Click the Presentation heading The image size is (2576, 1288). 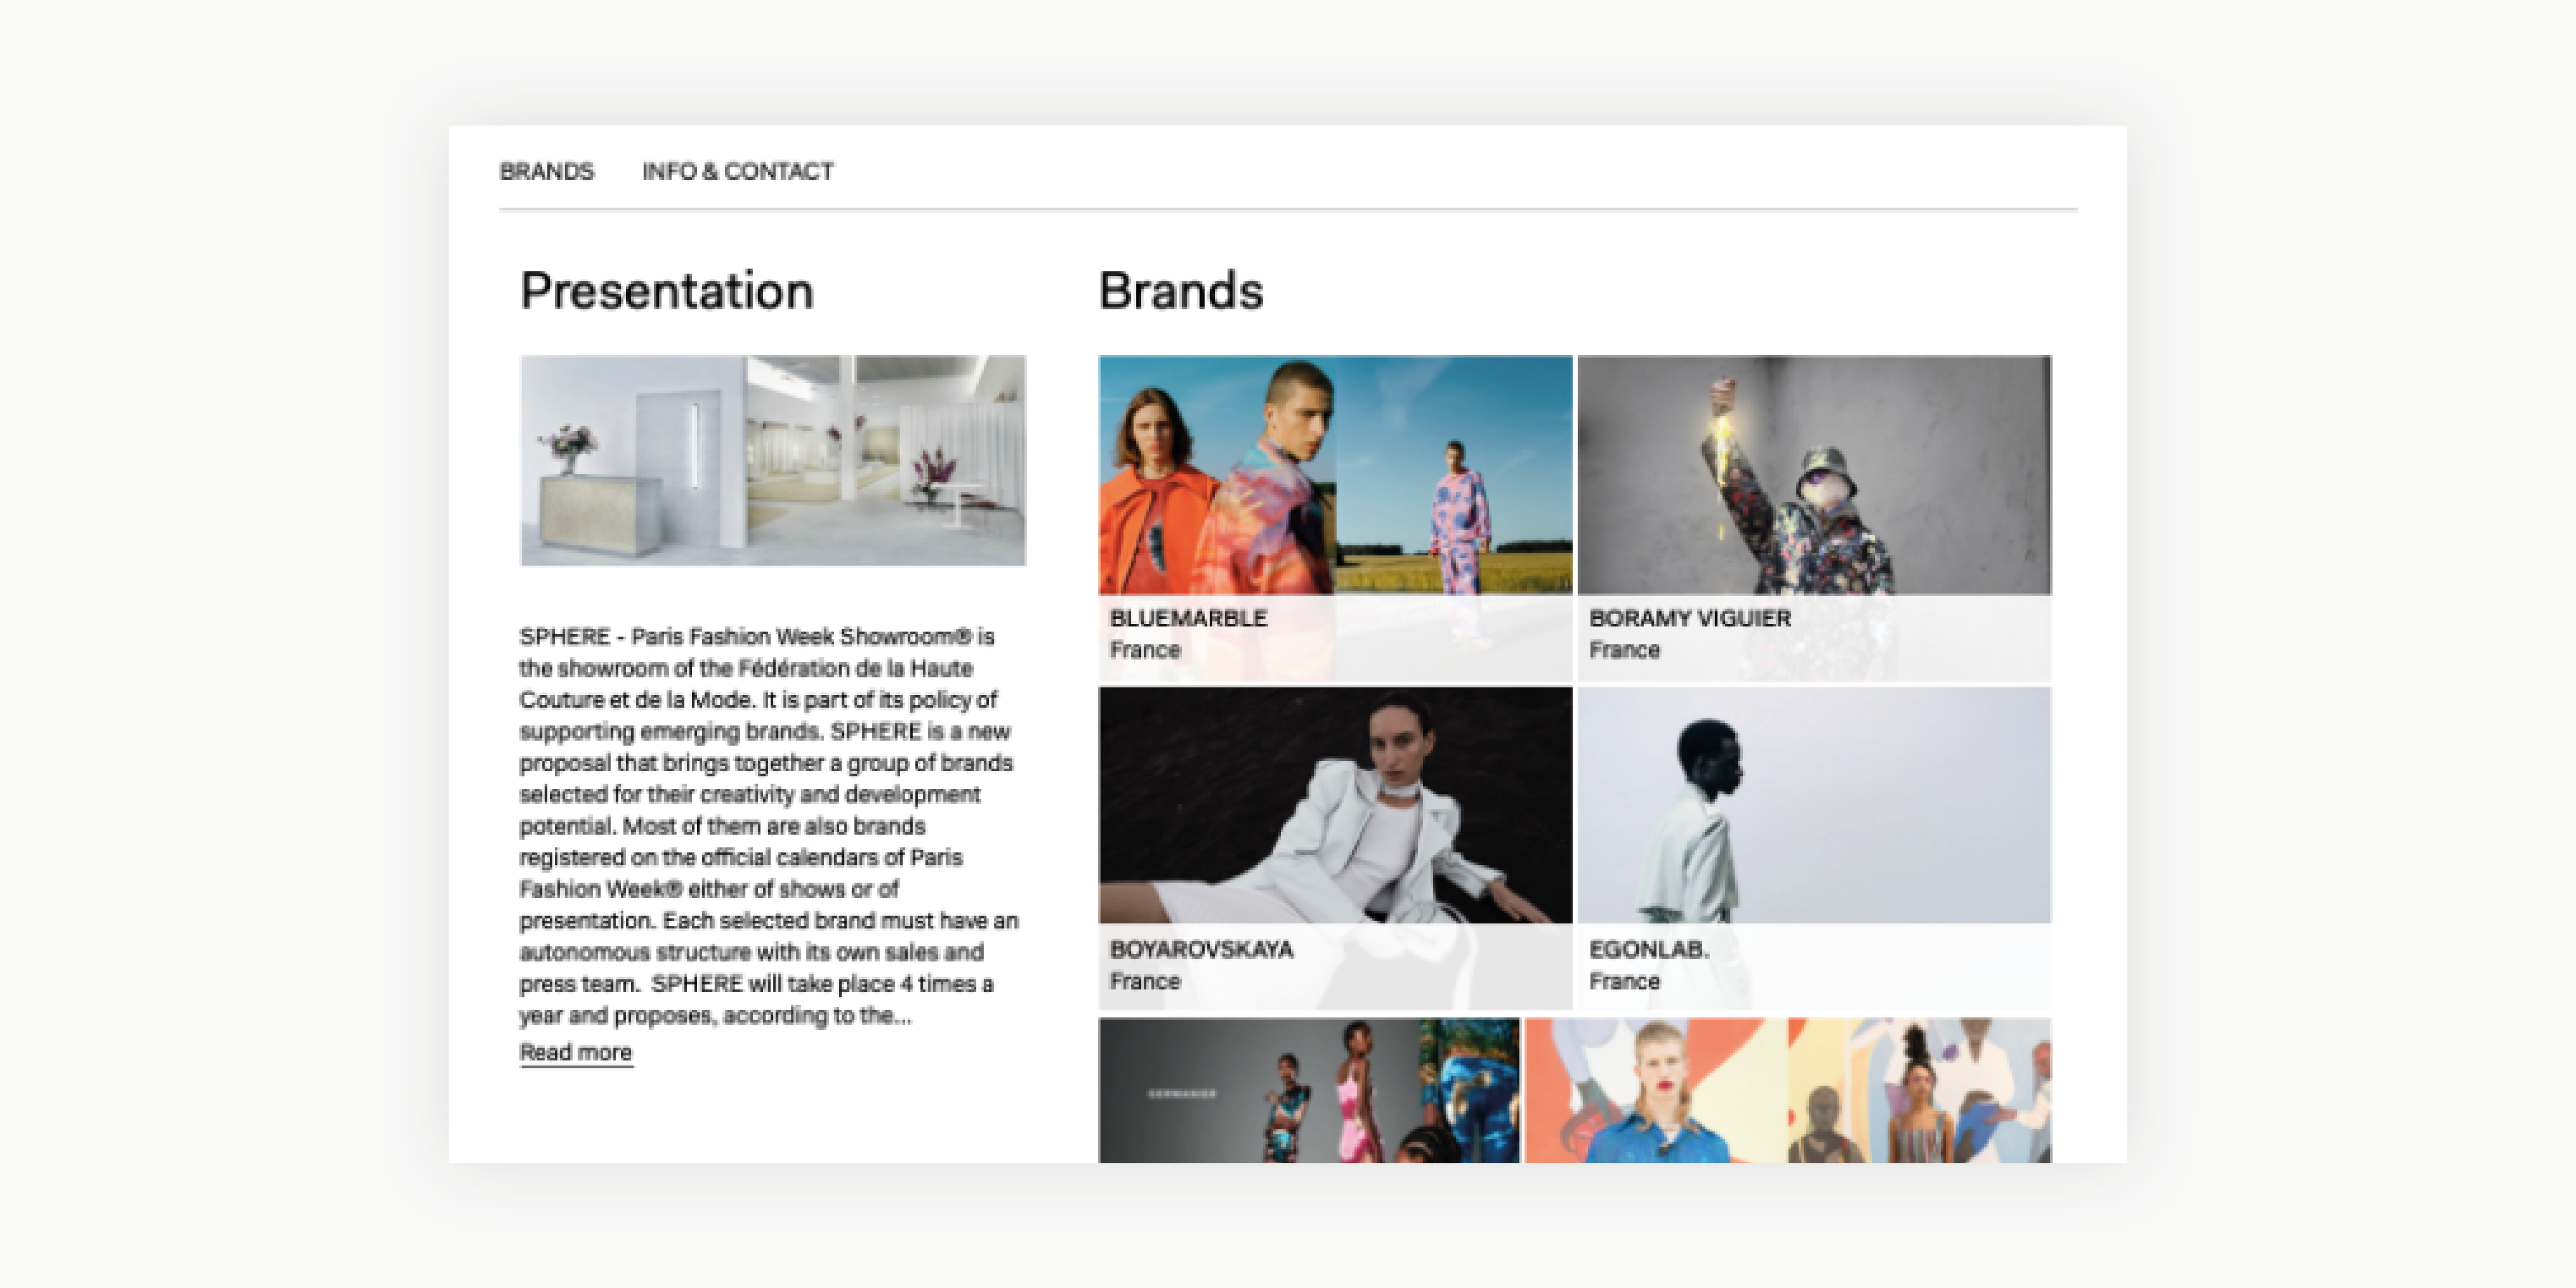tap(667, 292)
